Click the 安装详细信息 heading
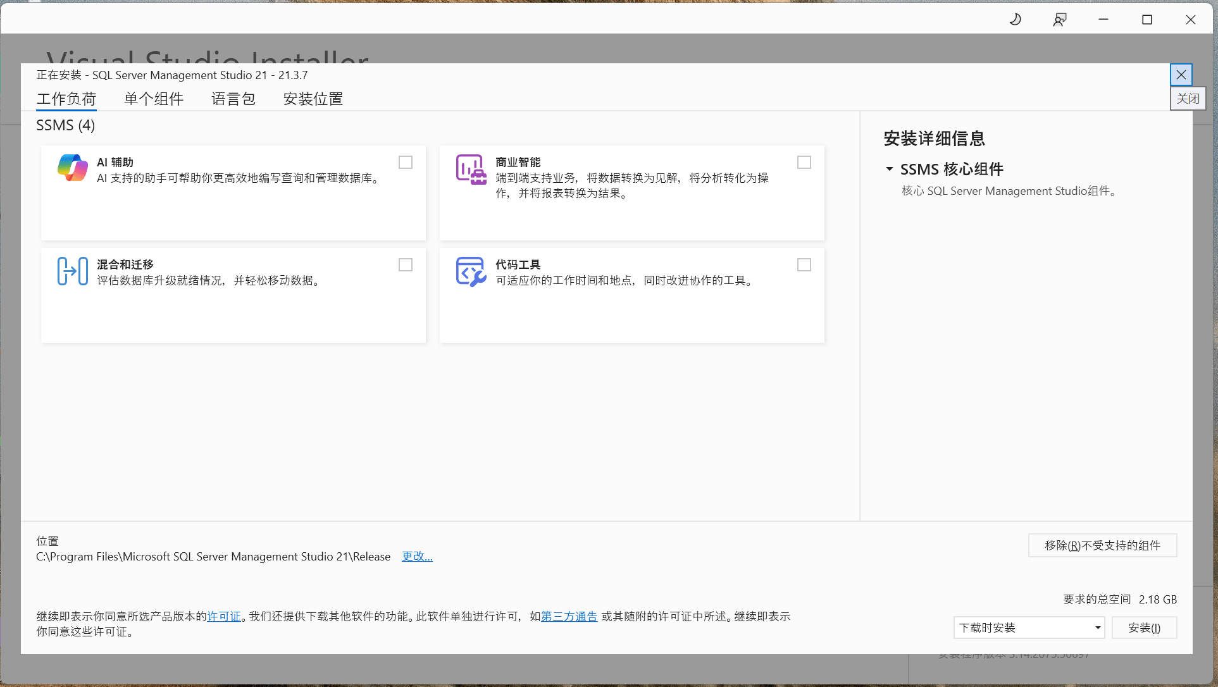The width and height of the screenshot is (1218, 687). point(935,139)
